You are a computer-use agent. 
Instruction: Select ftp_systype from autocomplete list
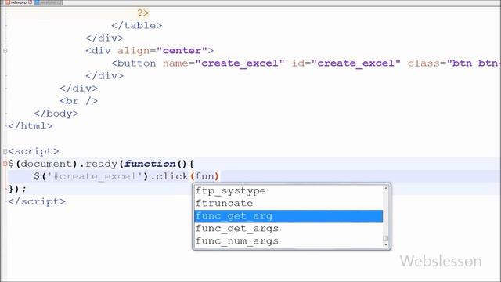(289, 191)
